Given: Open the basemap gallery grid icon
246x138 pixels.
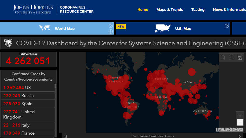Looking at the screenshot, I should tap(240, 58).
